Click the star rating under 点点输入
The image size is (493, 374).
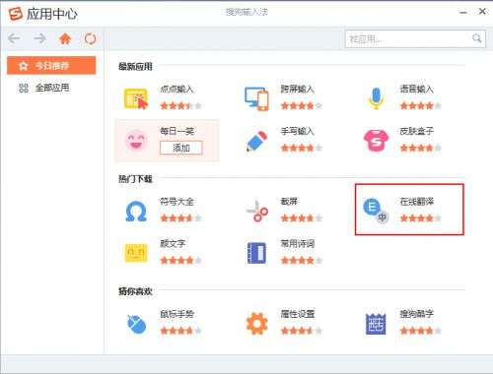pyautogui.click(x=181, y=105)
